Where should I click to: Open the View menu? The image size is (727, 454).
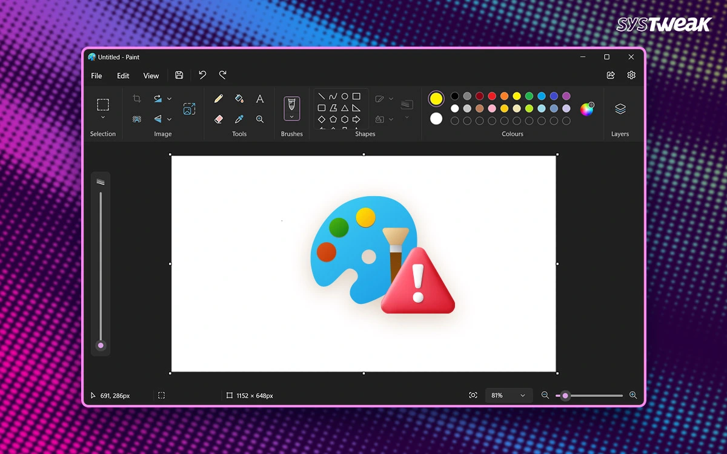(151, 76)
